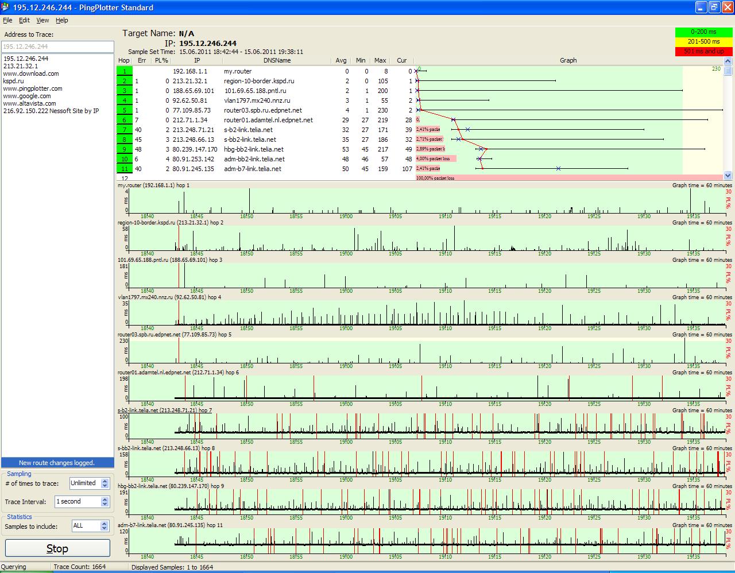Click the yellow 201-500 ms legend swatch
This screenshot has width=735, height=573.
(703, 41)
